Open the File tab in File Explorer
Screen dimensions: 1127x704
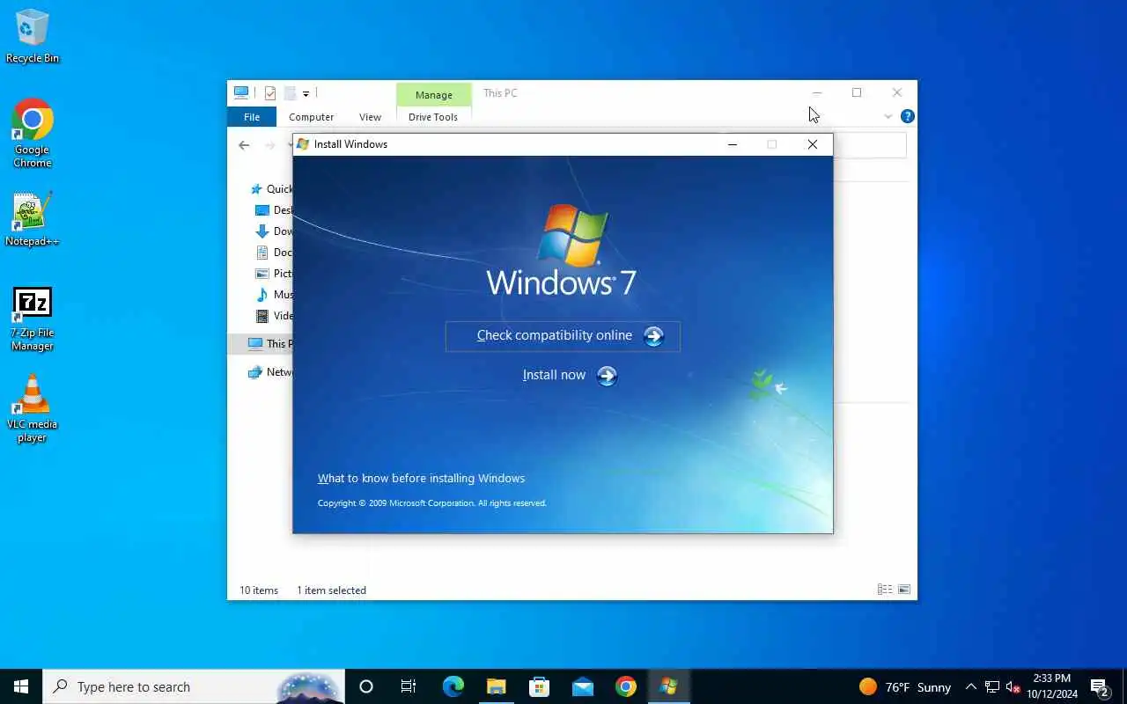(252, 117)
